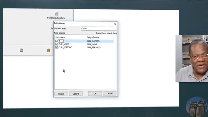Click the user name edit box containing C
Screen dimensions: 208x117
(61, 41)
